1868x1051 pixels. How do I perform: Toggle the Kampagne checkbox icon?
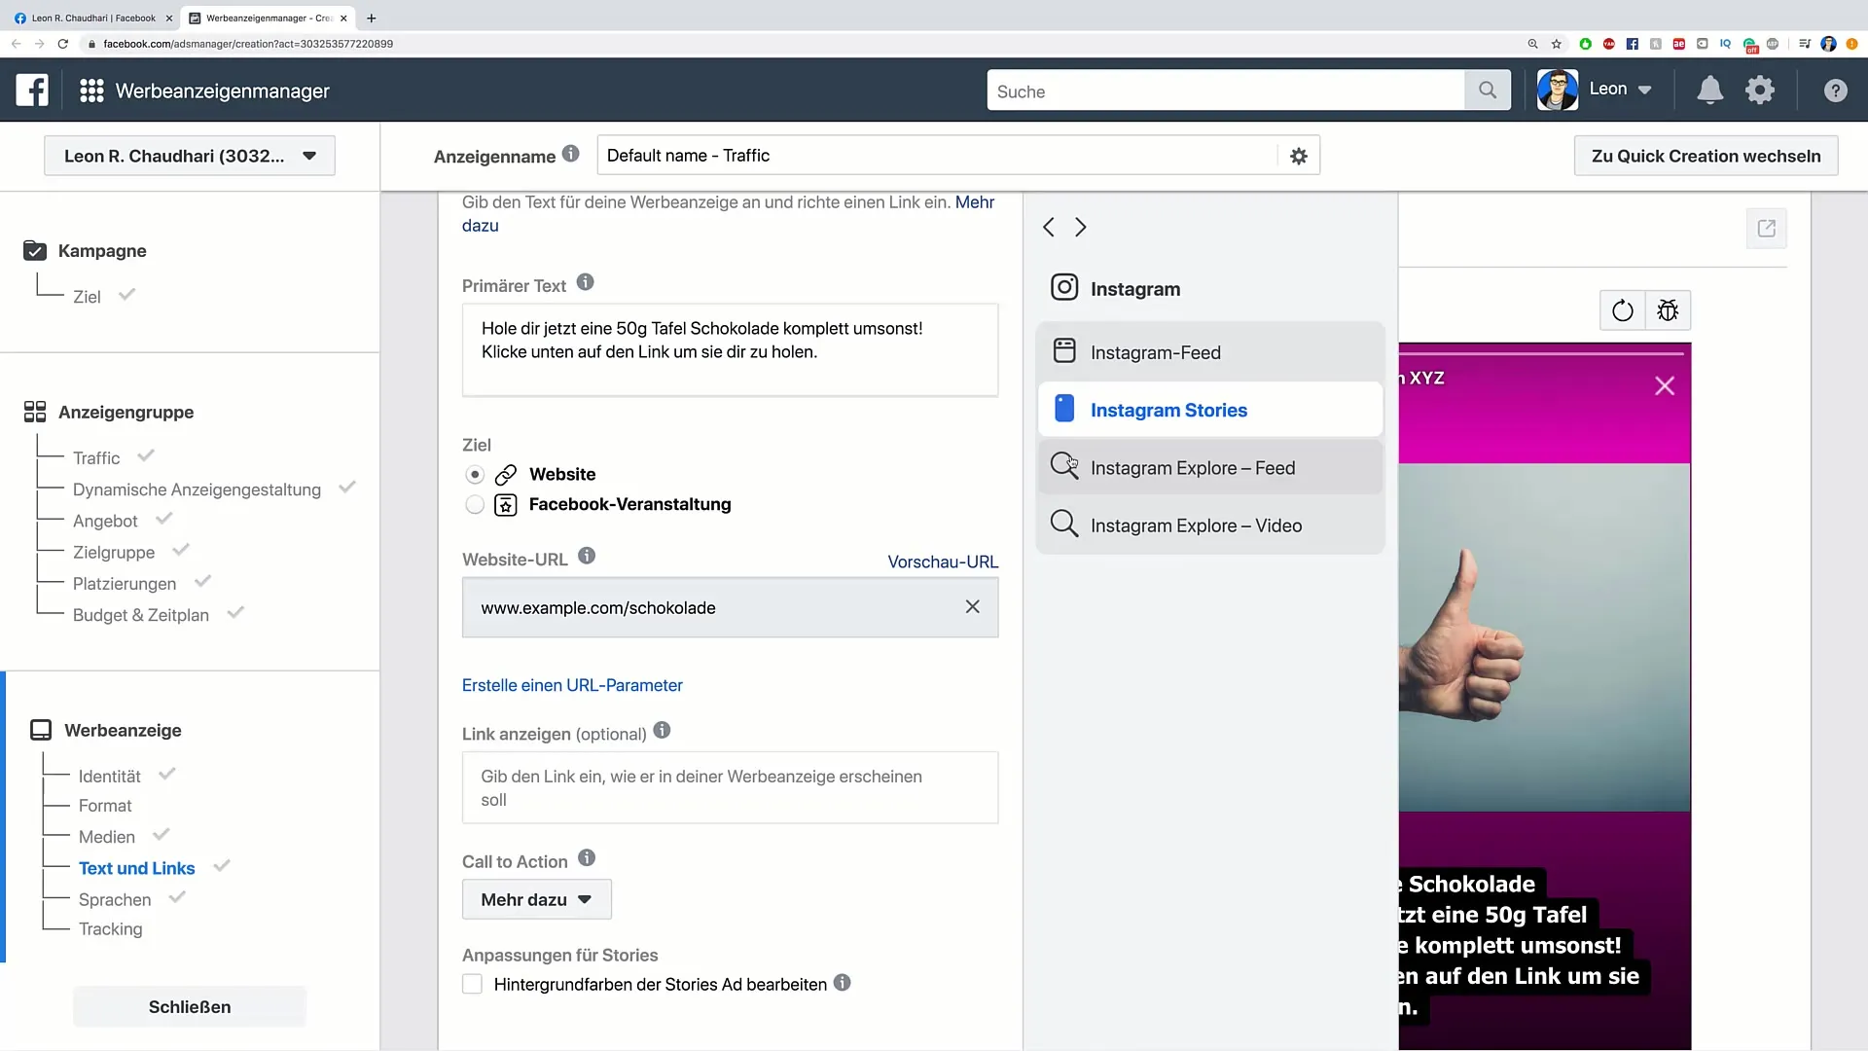tap(35, 250)
